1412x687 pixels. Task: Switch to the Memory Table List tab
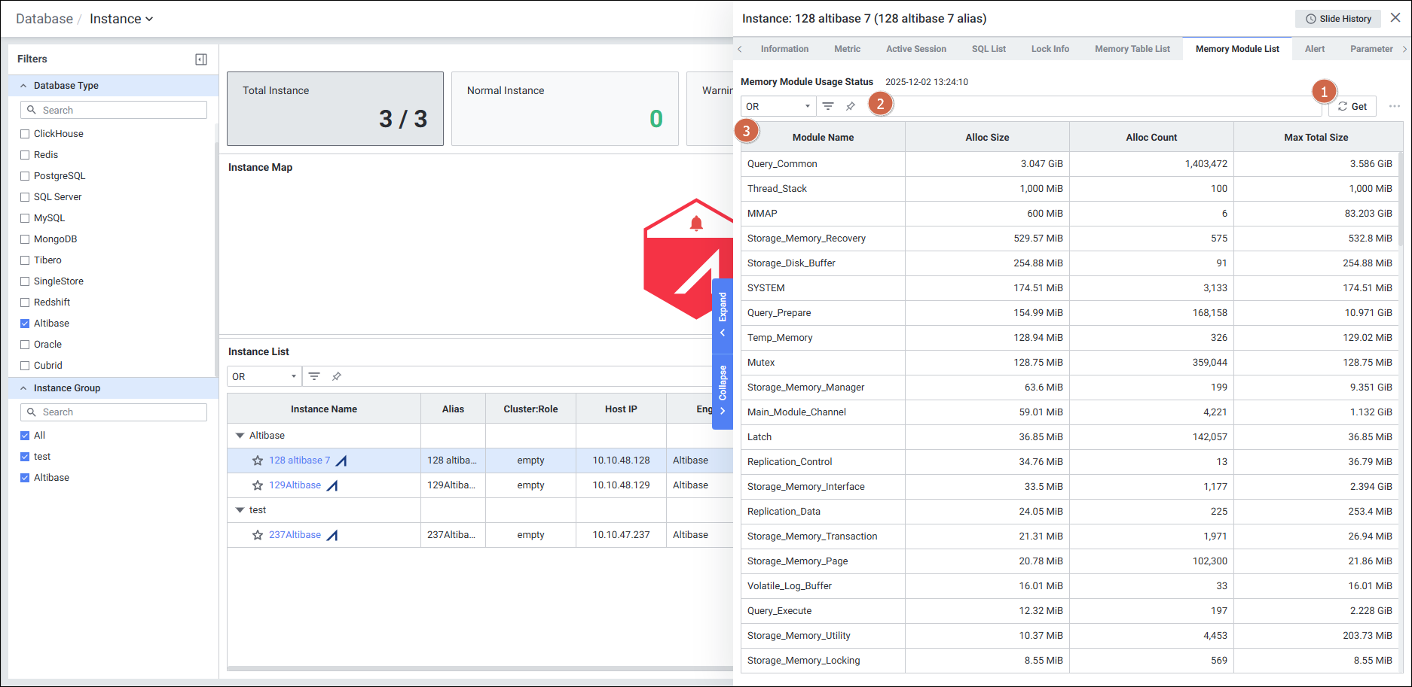1132,49
